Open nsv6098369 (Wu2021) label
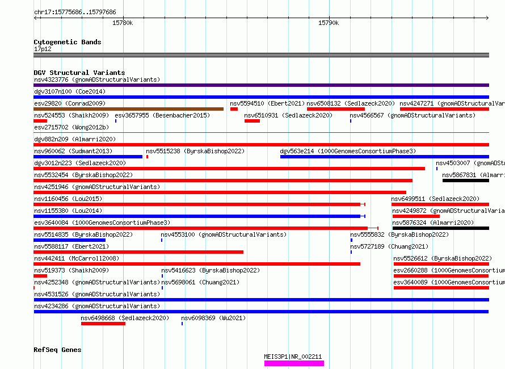Screen dimensions: 505x369 click(x=213, y=318)
